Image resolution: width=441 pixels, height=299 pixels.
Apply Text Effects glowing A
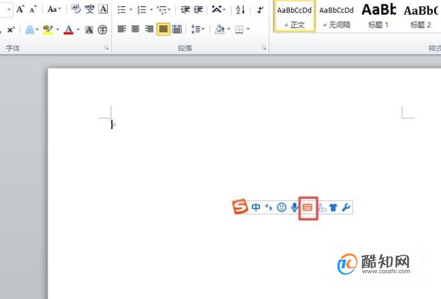click(x=30, y=30)
